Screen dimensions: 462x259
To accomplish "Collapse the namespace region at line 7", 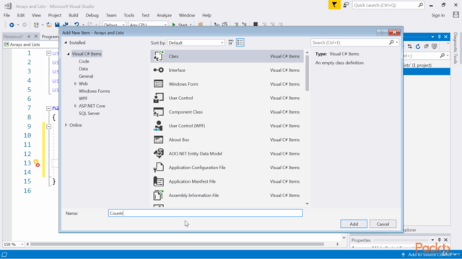I will pyautogui.click(x=48, y=108).
